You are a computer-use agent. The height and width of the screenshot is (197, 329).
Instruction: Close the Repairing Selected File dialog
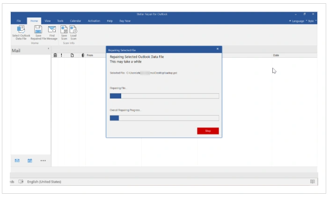[x=218, y=49]
